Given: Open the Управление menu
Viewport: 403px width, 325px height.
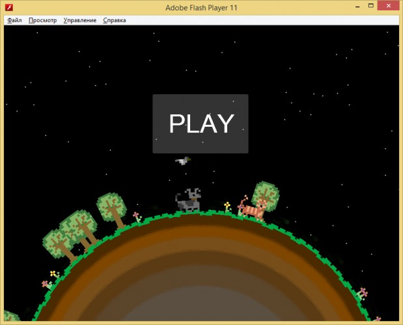Looking at the screenshot, I should (x=80, y=20).
